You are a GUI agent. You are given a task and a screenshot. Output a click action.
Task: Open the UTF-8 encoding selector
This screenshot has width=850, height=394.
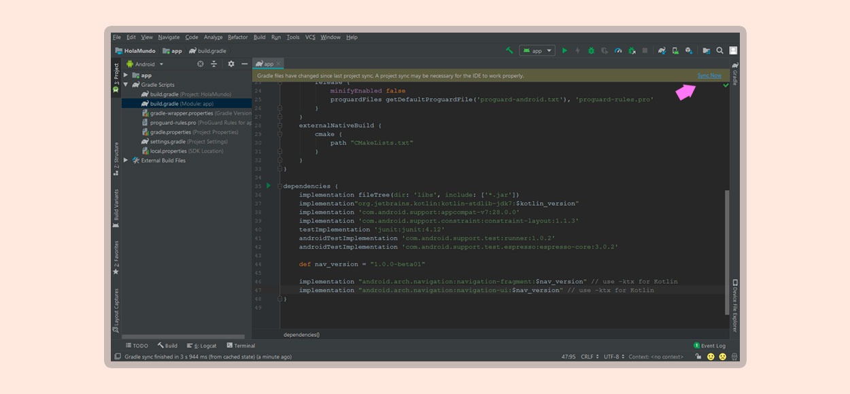613,357
